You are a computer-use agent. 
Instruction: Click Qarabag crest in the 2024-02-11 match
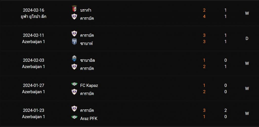pos(74,34)
